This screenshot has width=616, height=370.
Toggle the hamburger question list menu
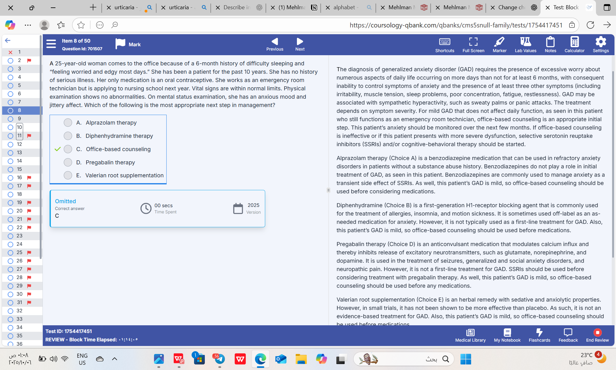(x=51, y=44)
